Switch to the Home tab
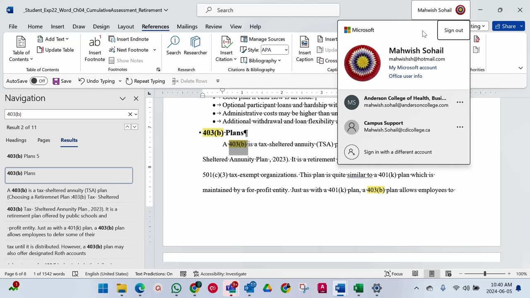 (x=35, y=26)
